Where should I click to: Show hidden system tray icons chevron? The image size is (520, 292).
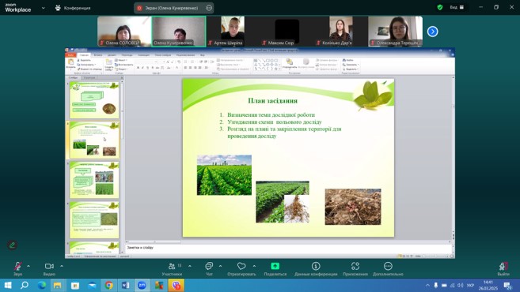pyautogui.click(x=427, y=286)
